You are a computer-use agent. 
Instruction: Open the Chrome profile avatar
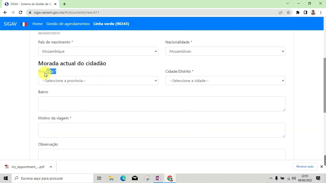coord(313,12)
